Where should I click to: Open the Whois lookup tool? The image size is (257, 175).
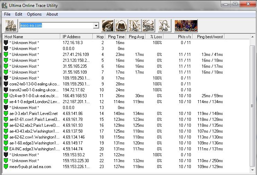tap(121, 25)
